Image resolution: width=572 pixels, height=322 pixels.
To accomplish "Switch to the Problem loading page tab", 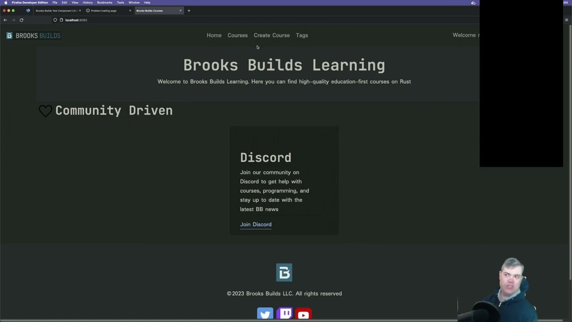I will 108,11.
